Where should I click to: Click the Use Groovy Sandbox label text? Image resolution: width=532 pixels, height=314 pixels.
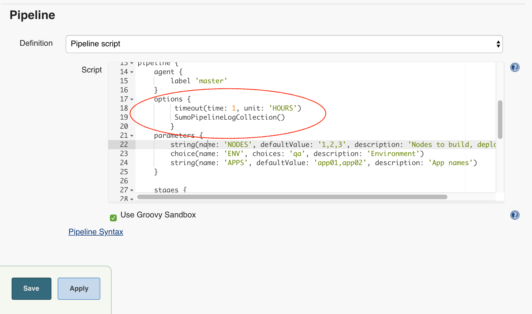pos(158,215)
